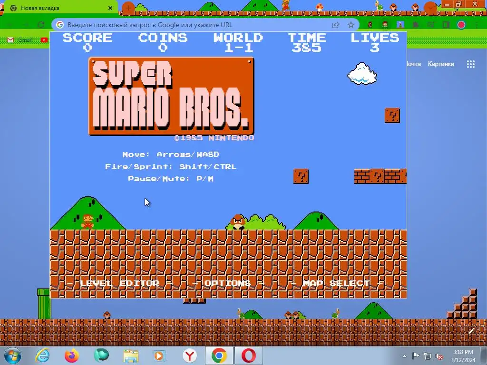487x365 pixels.
Task: Open the network status tray icon
Action: 428,356
